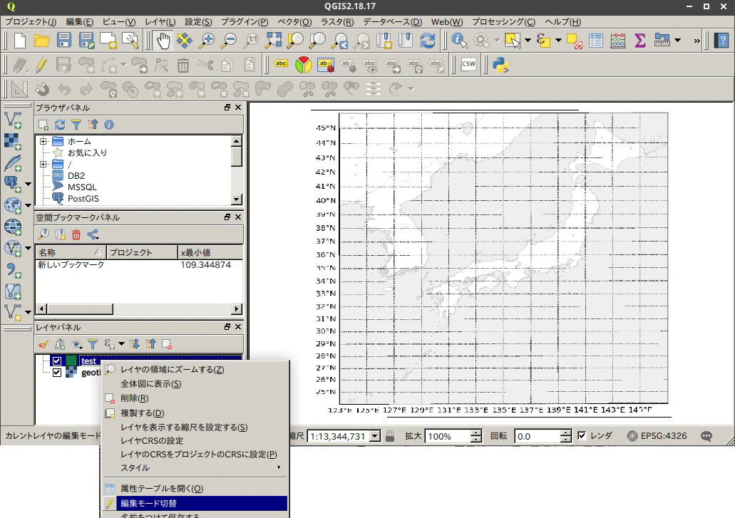Click the EPSG:4326 CRS status button
The height and width of the screenshot is (518, 735).
657,436
